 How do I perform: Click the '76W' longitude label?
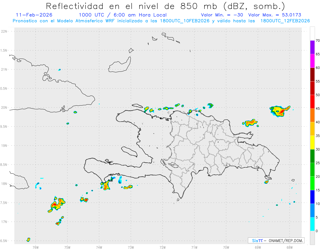click(x=35, y=247)
